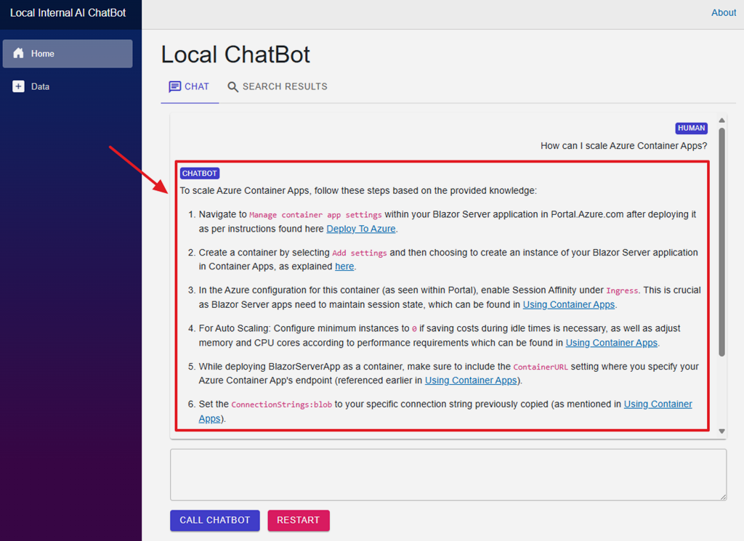The width and height of the screenshot is (744, 541).
Task: Click the Local Internal AI ChatBot title
Action: 68,13
